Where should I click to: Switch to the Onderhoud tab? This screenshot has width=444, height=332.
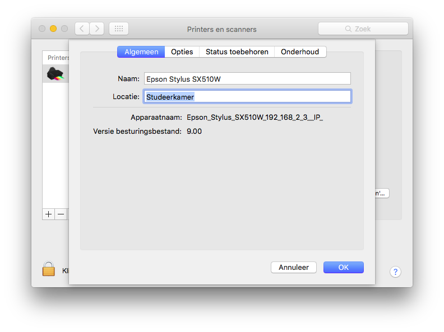[x=300, y=52]
